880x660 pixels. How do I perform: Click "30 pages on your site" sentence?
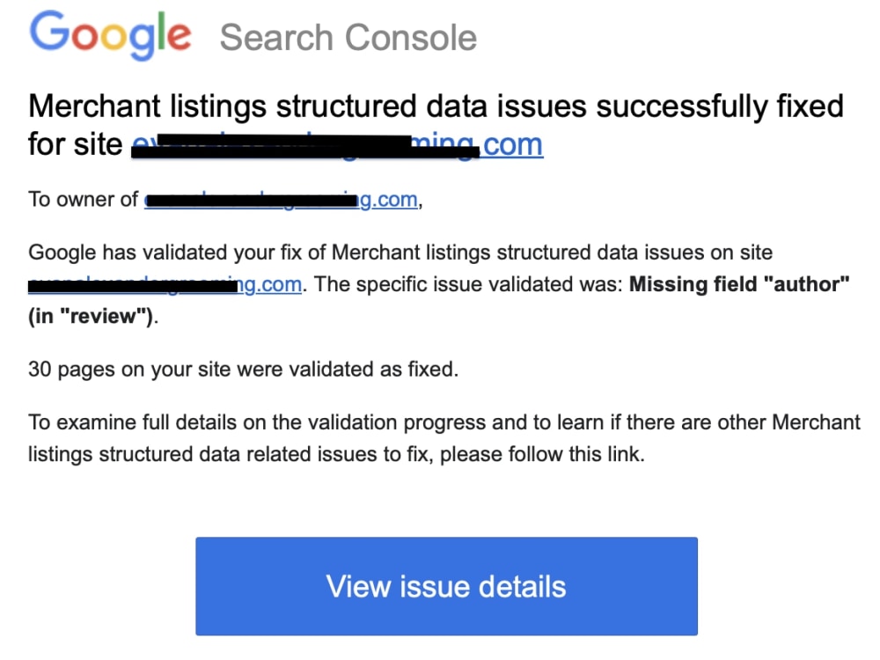tap(244, 370)
